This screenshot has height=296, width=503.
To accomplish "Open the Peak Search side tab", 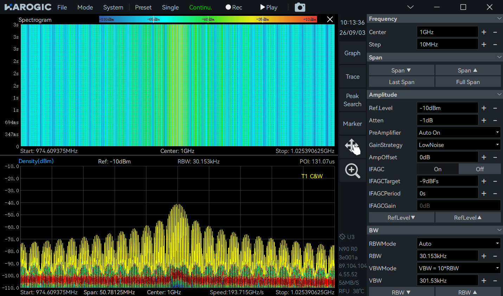I will [x=352, y=100].
